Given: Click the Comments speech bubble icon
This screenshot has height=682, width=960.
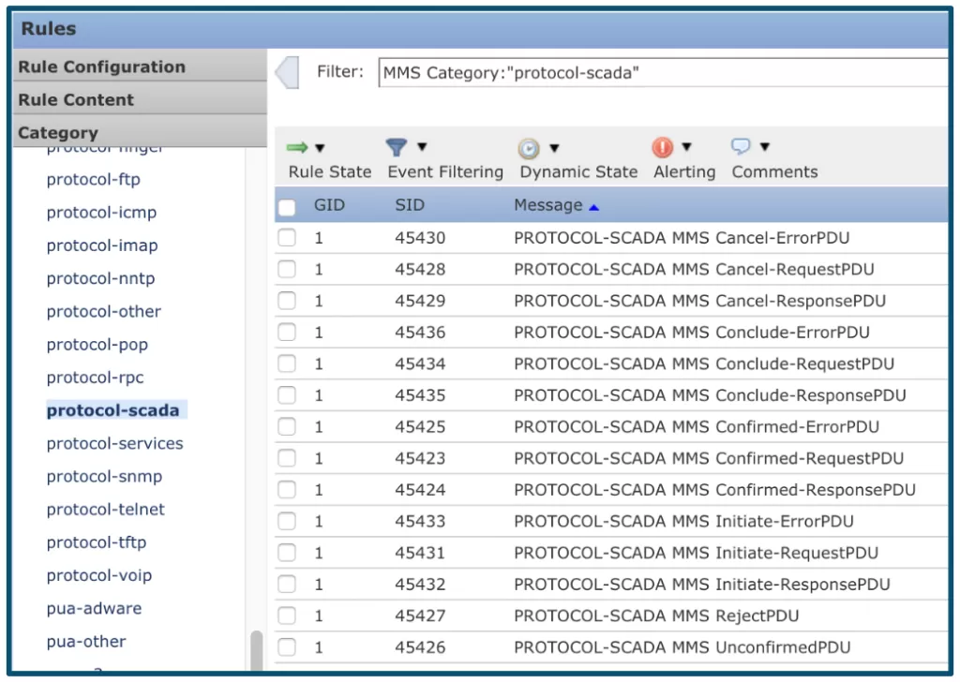Looking at the screenshot, I should (x=741, y=147).
